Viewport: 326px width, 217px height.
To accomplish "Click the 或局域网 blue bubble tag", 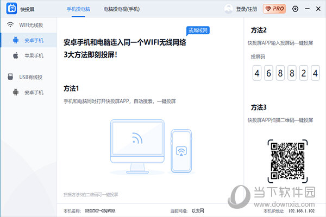I will click(198, 30).
